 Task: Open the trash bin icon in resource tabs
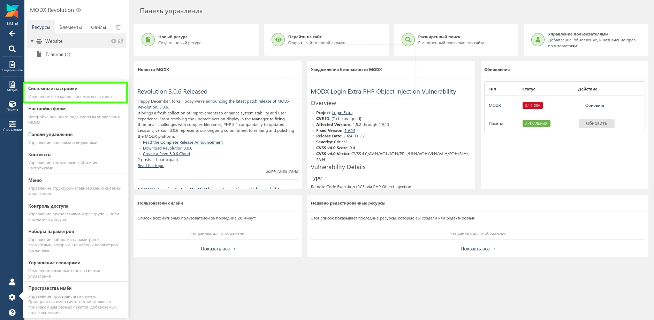click(x=119, y=27)
